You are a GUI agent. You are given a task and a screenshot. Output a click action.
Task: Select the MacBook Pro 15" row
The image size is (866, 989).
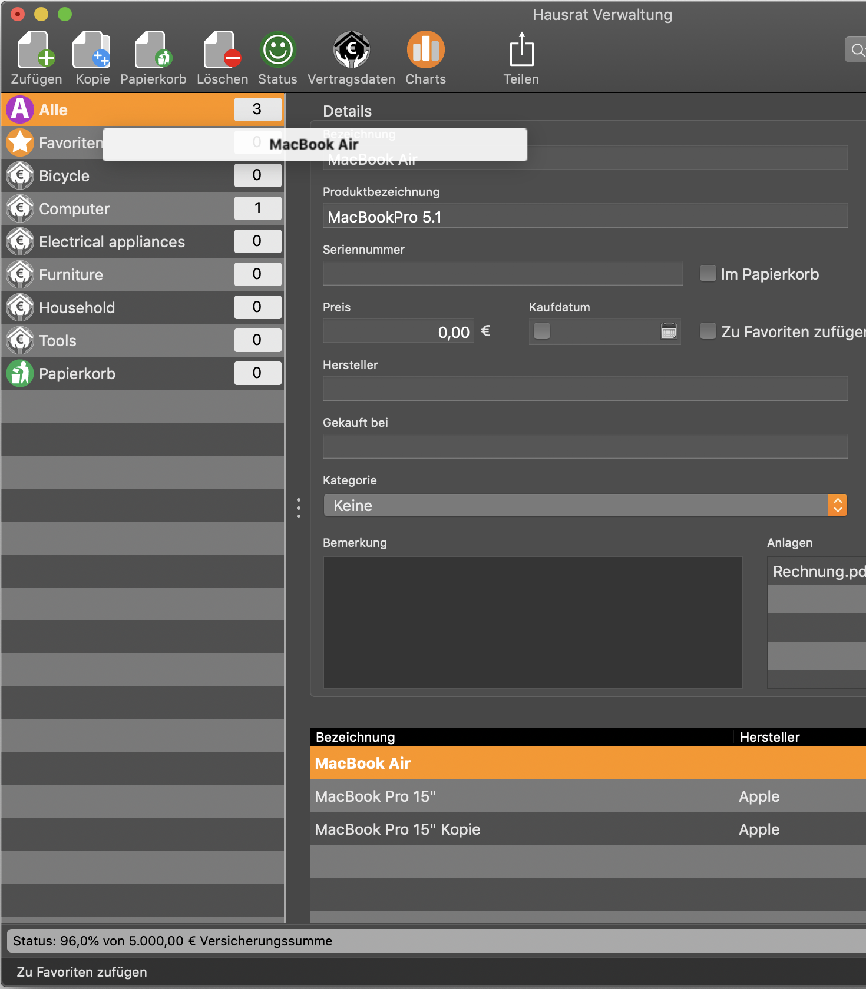(588, 796)
